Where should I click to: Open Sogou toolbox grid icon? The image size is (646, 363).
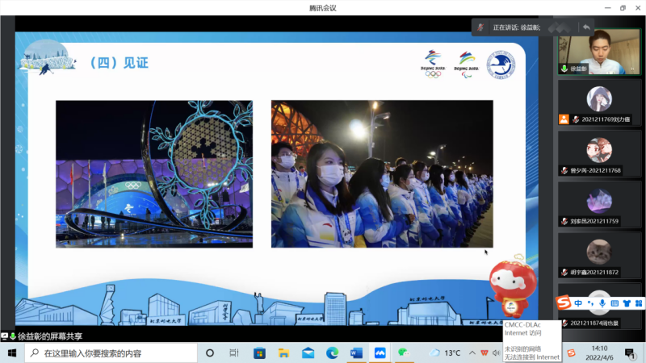639,303
